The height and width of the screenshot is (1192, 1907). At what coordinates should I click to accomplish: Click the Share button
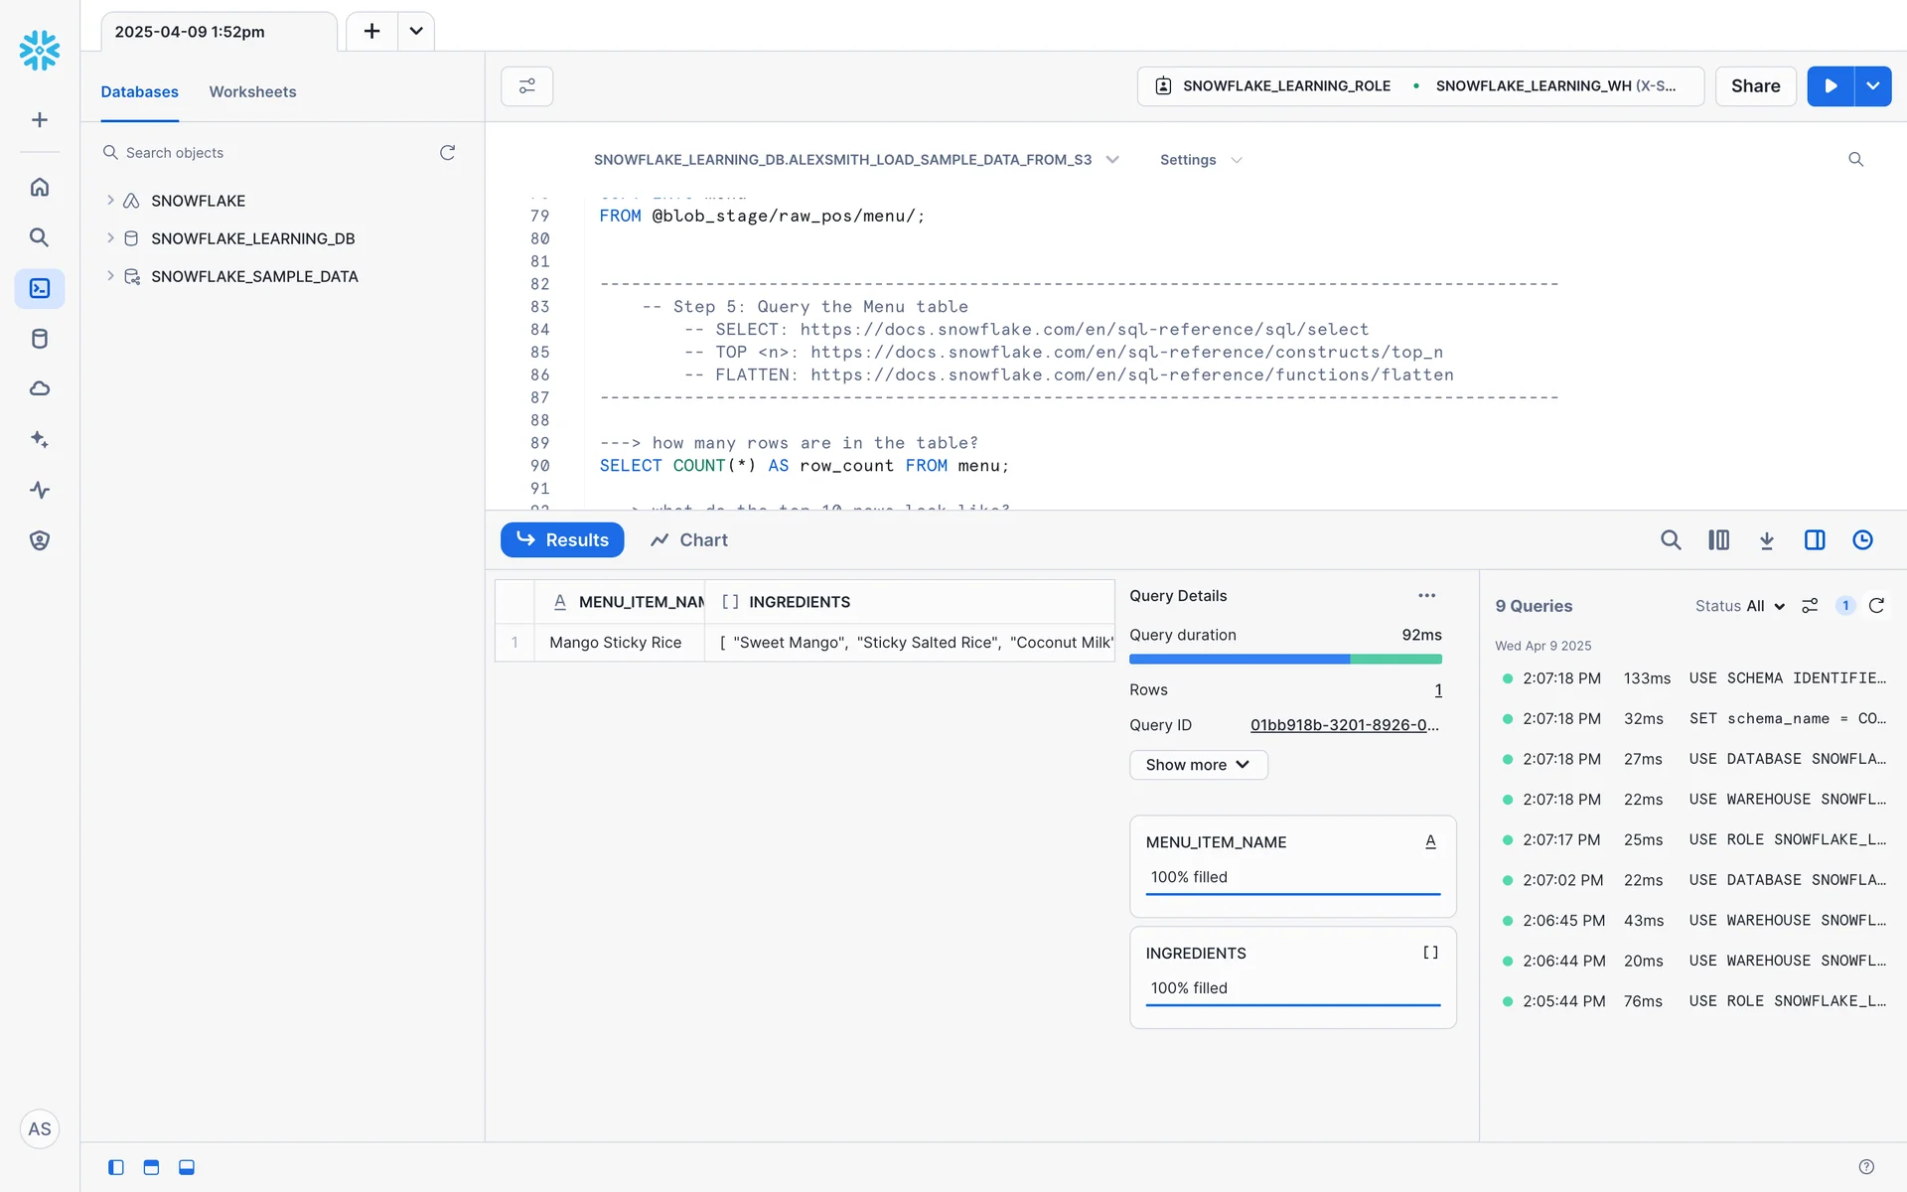click(1755, 86)
